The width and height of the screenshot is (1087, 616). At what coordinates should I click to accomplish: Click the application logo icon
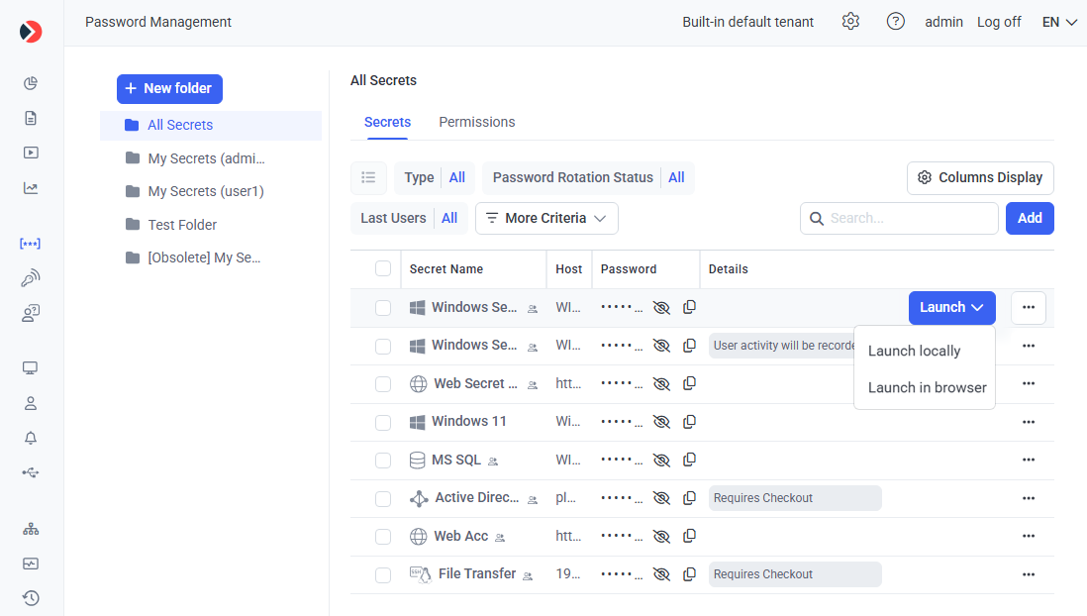point(31,32)
